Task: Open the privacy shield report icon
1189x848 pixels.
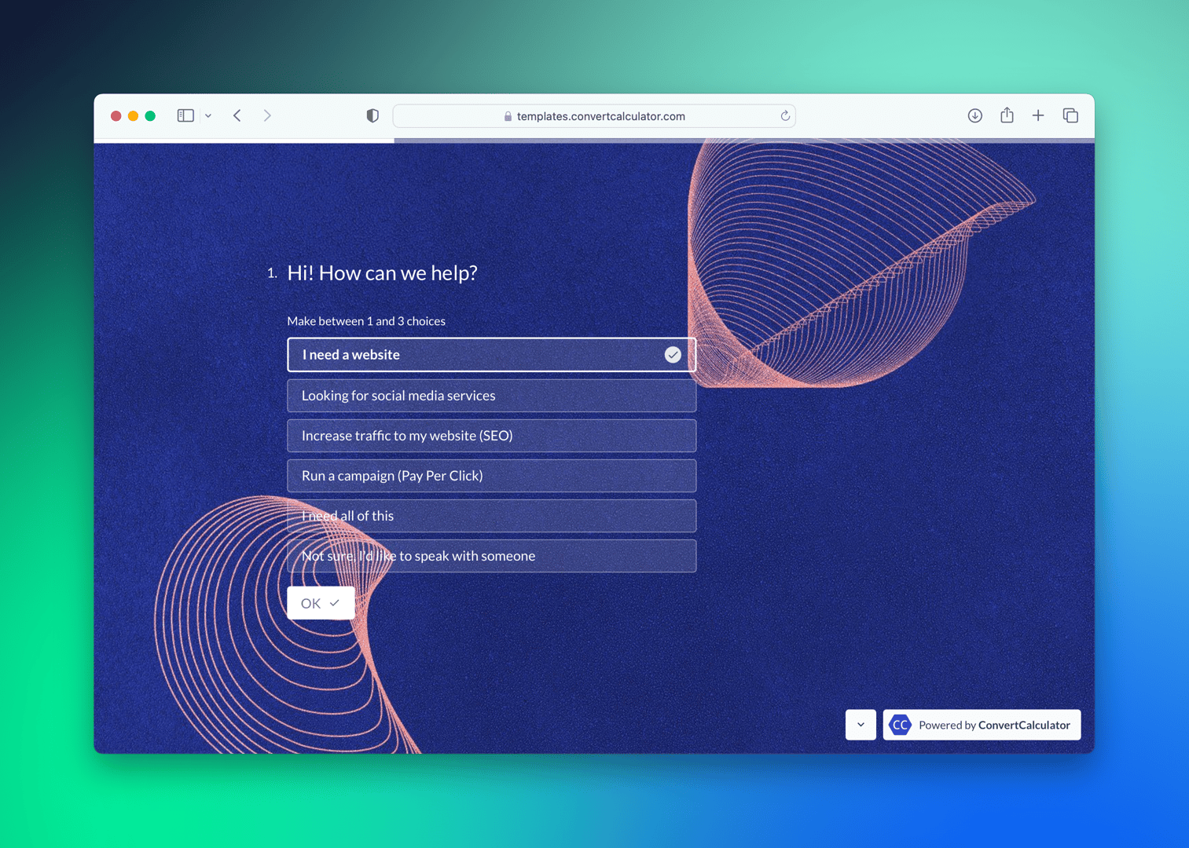Action: [x=372, y=115]
